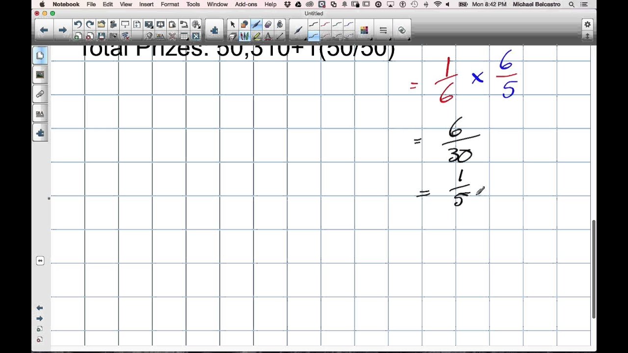
Task: Click the Dropbox menu bar icon
Action: [288, 4]
